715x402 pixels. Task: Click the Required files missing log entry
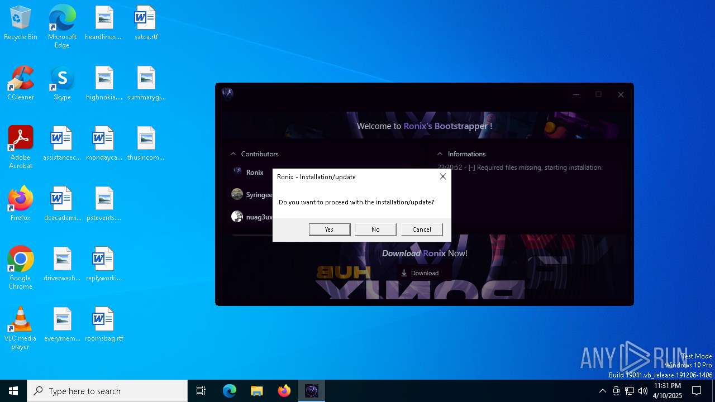pos(520,167)
